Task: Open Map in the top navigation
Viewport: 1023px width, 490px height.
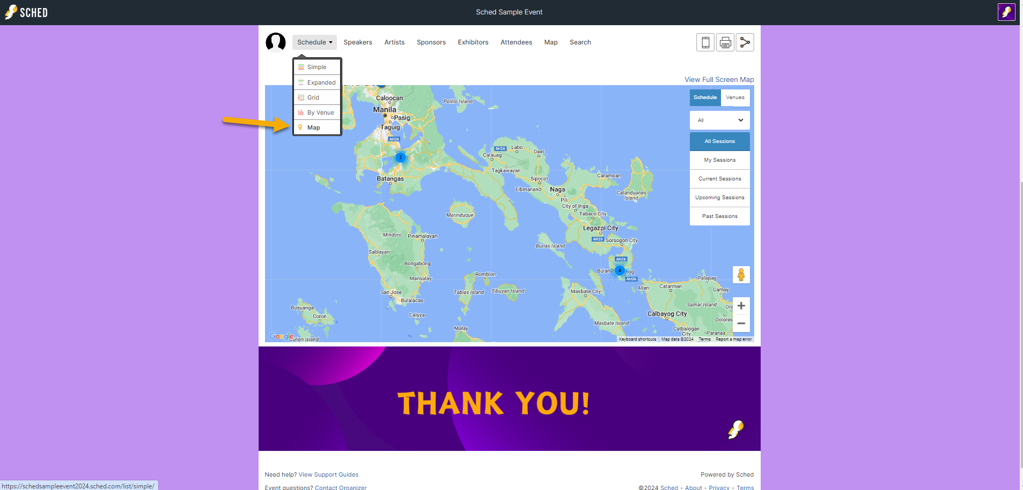Action: click(x=551, y=42)
